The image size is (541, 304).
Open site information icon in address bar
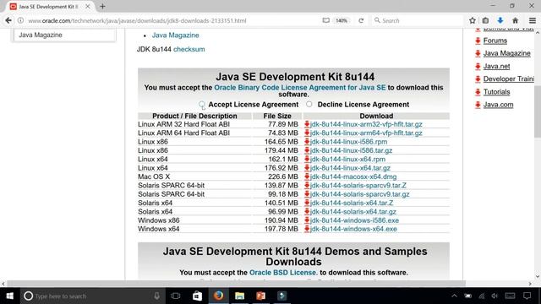tap(20, 20)
